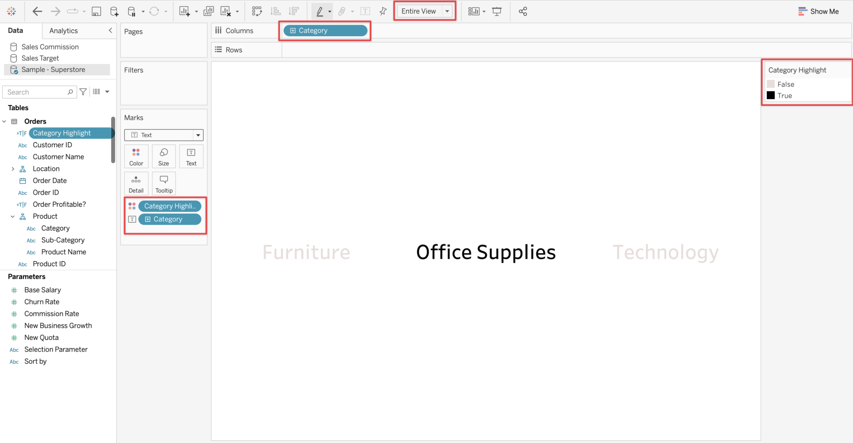Expand the Product hierarchy in Tables
The width and height of the screenshot is (853, 443).
[12, 216]
